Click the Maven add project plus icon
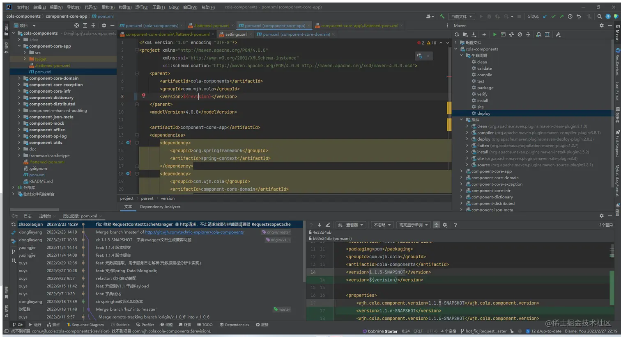This screenshot has height=337, width=621. (484, 34)
